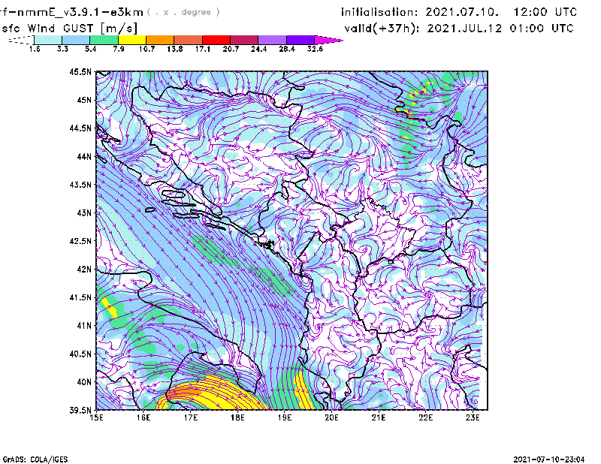This screenshot has height=464, width=601.
Task: Click the 22E longitude label
Action: click(426, 417)
